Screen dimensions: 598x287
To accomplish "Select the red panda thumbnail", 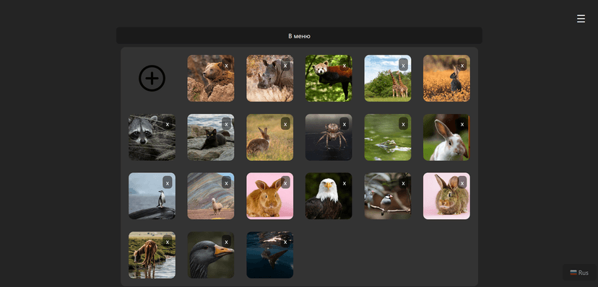I will click(x=329, y=79).
